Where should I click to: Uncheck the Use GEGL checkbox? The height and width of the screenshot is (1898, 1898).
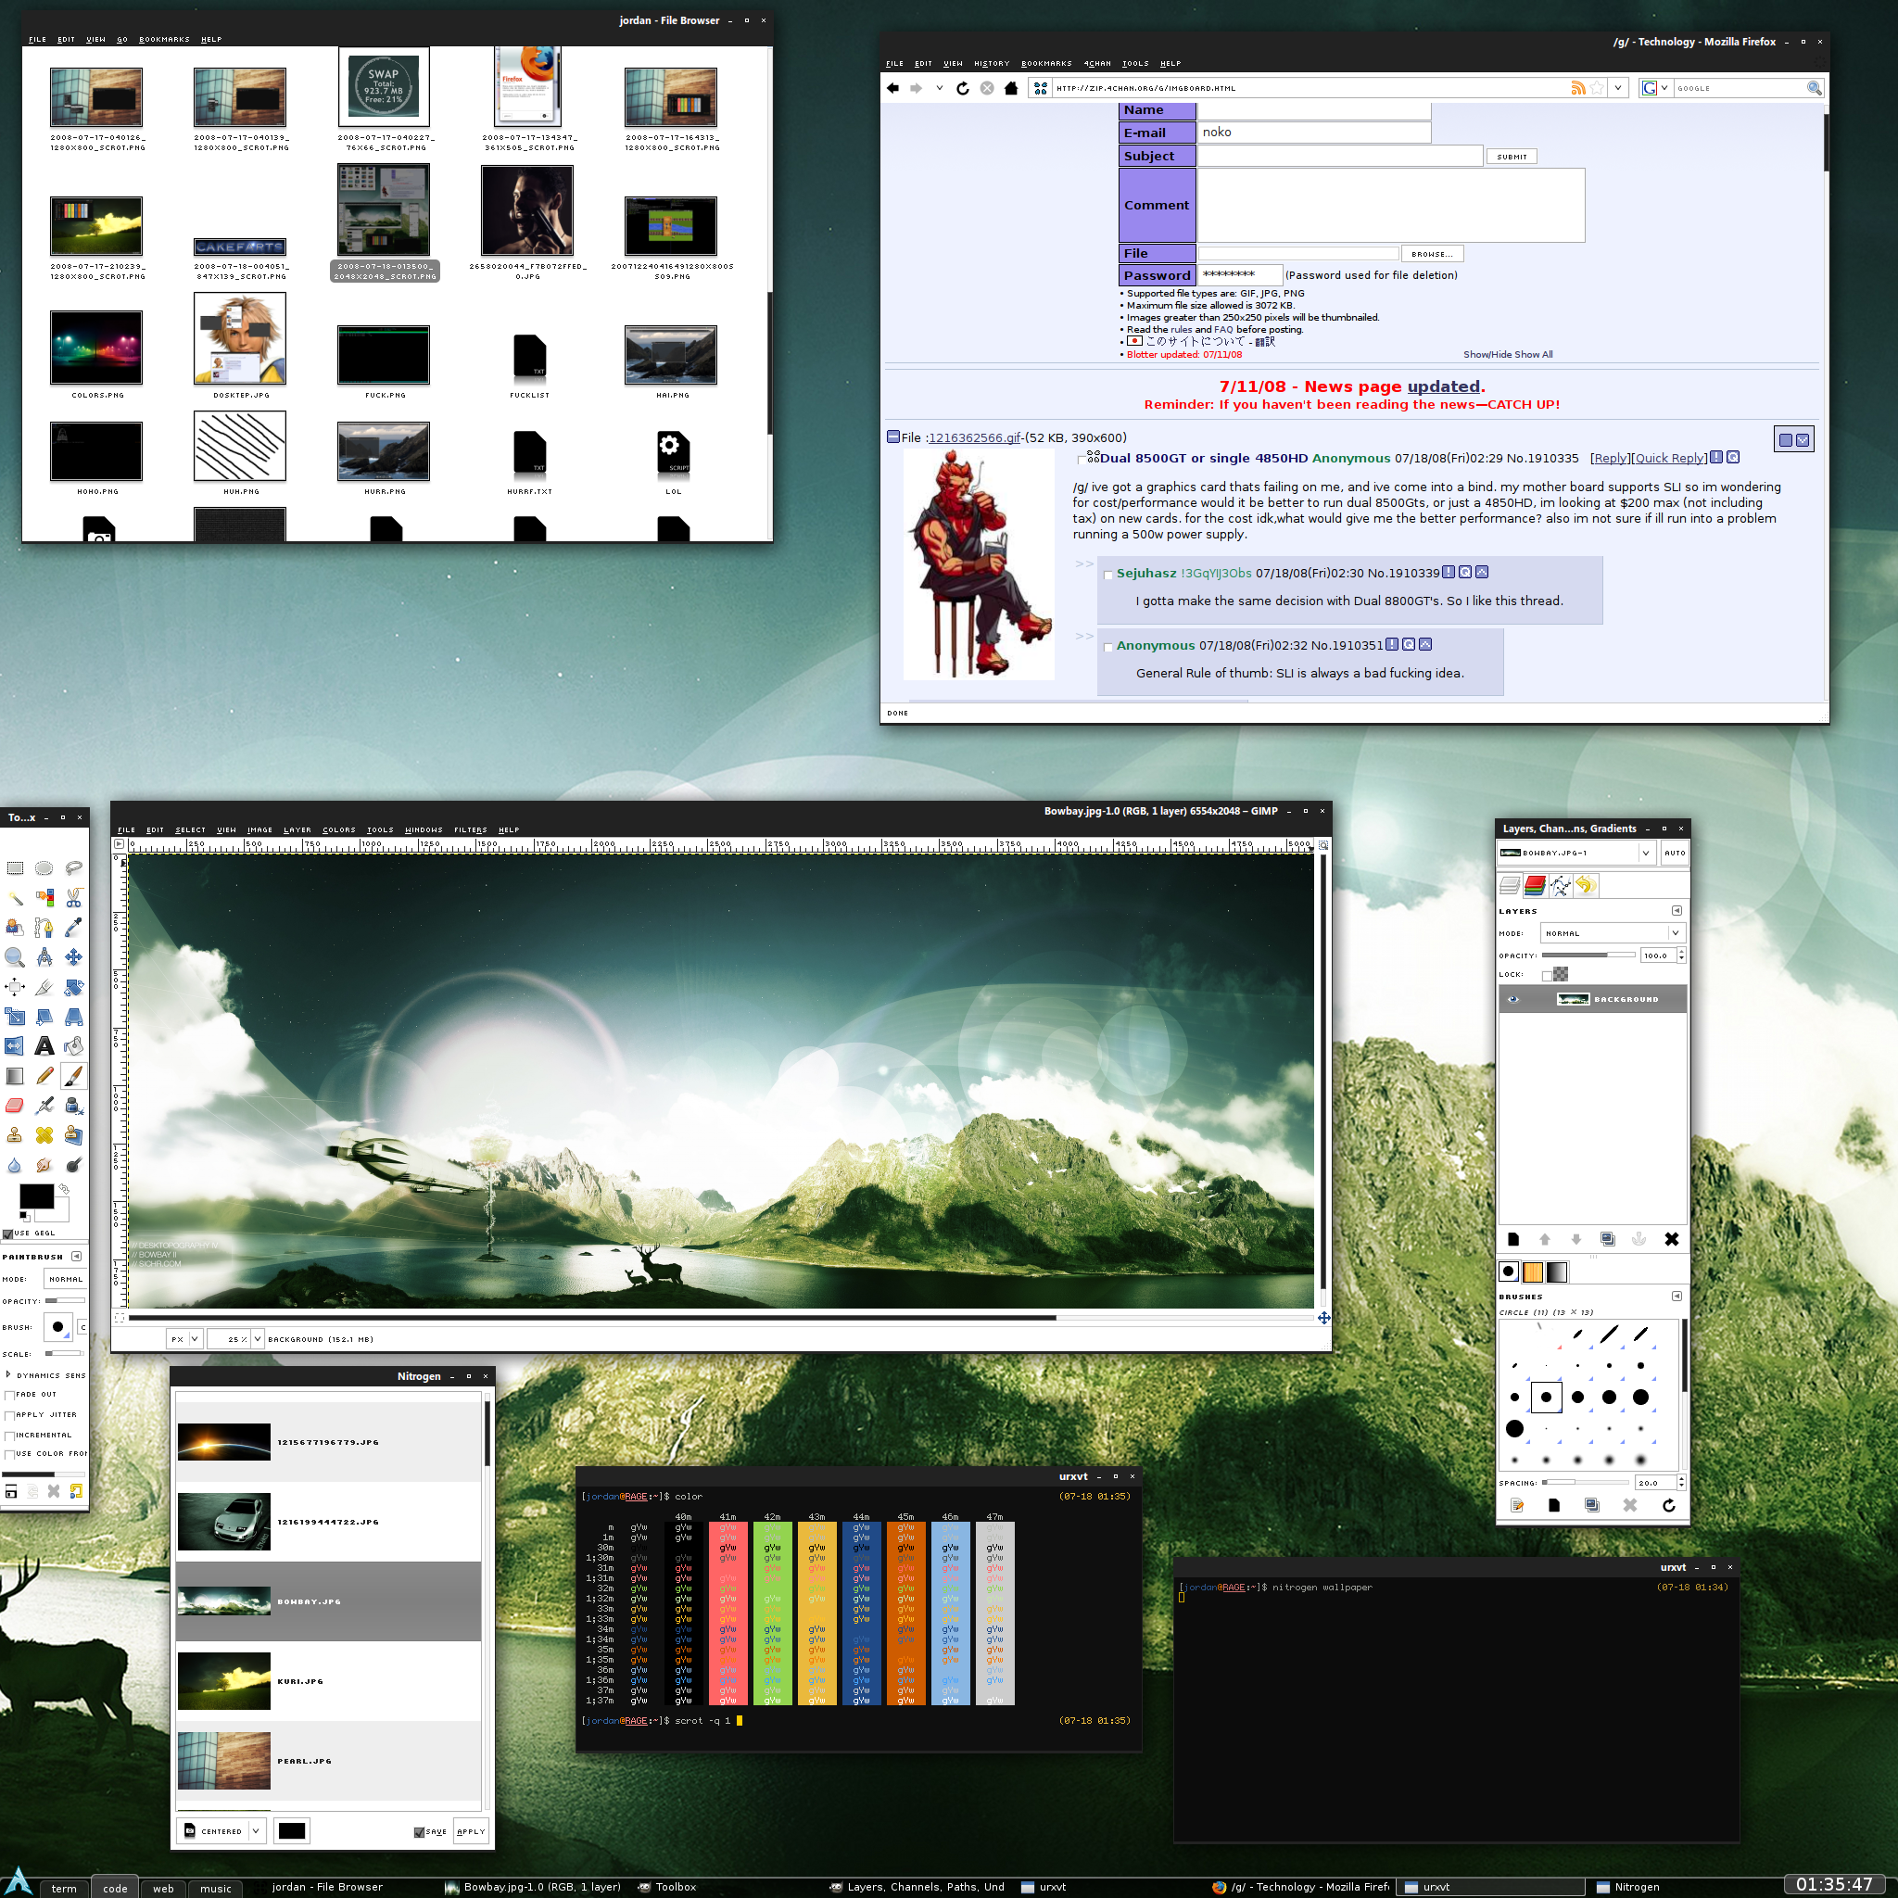pos(9,1234)
